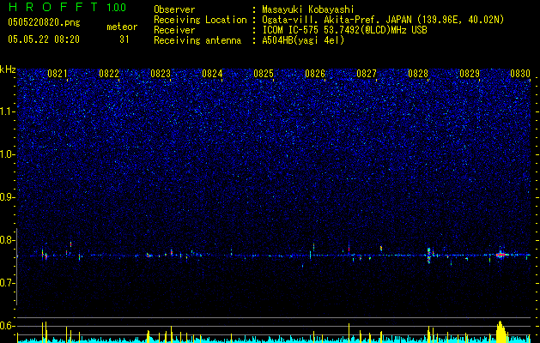Screen dimensions: 540x343
Task: Click the 0830 time marker
Action: (520, 74)
